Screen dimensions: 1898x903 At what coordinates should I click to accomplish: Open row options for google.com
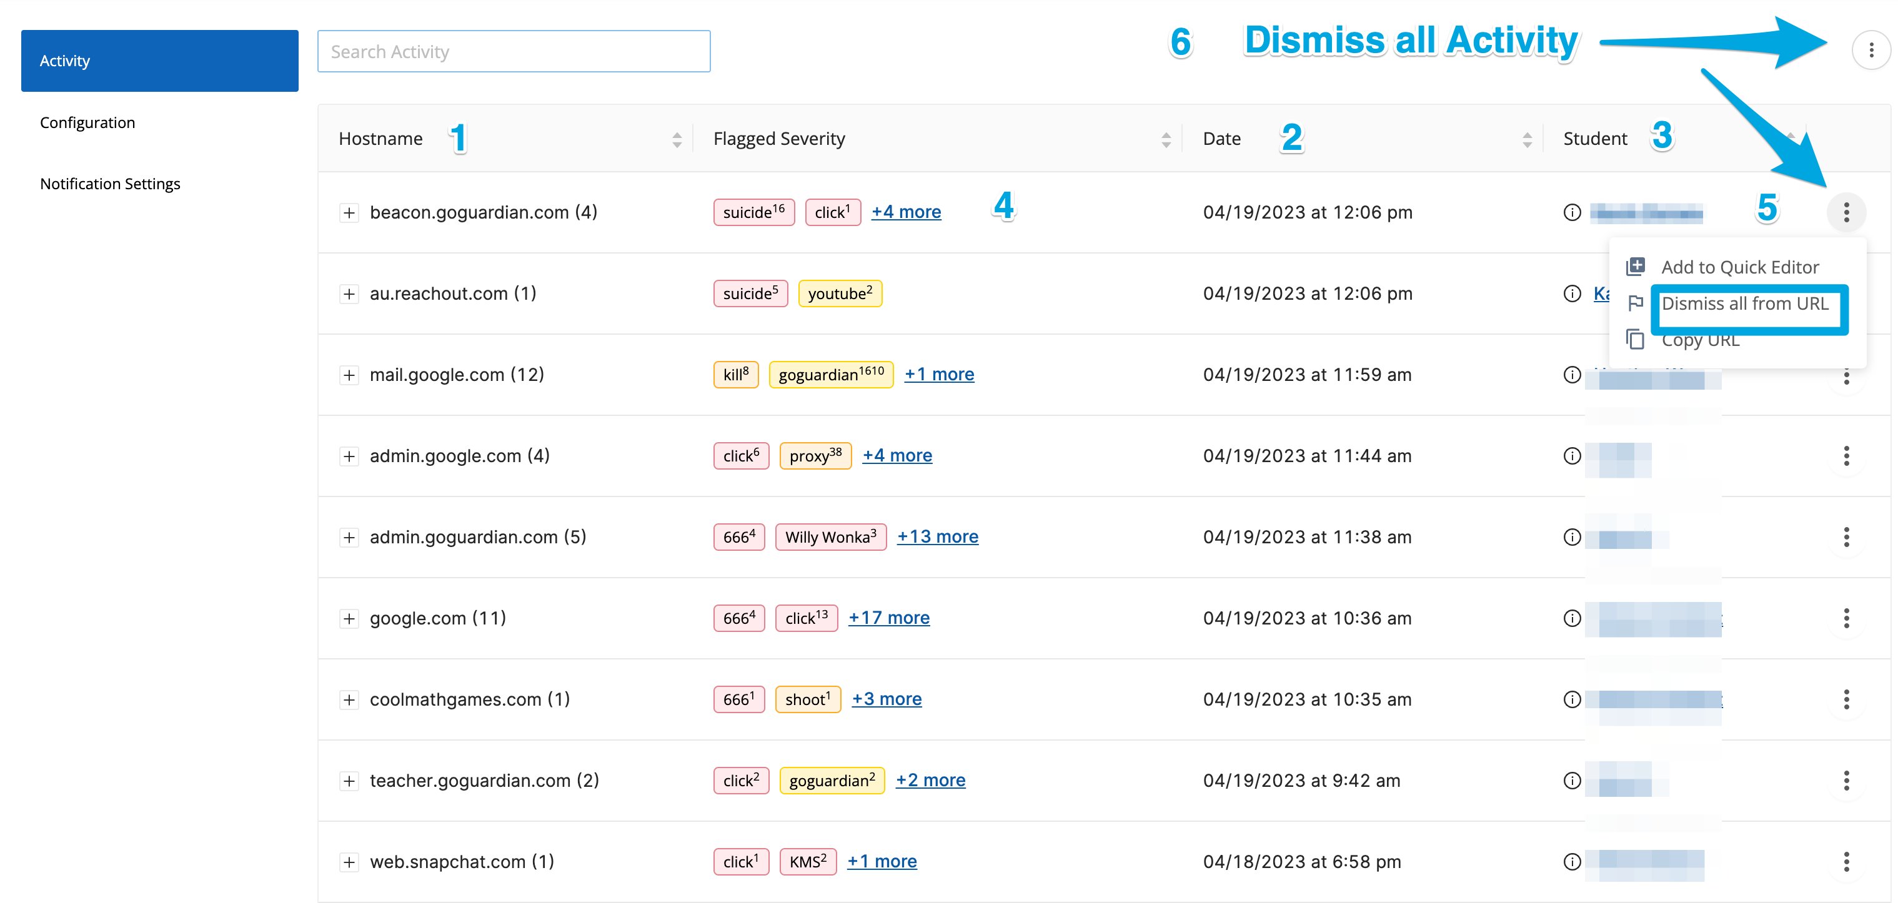pyautogui.click(x=1846, y=618)
